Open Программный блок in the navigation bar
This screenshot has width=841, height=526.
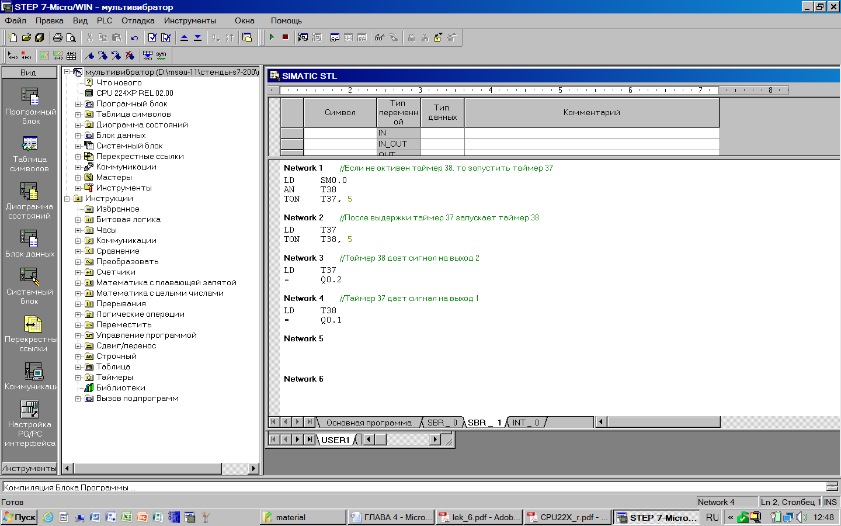30,106
